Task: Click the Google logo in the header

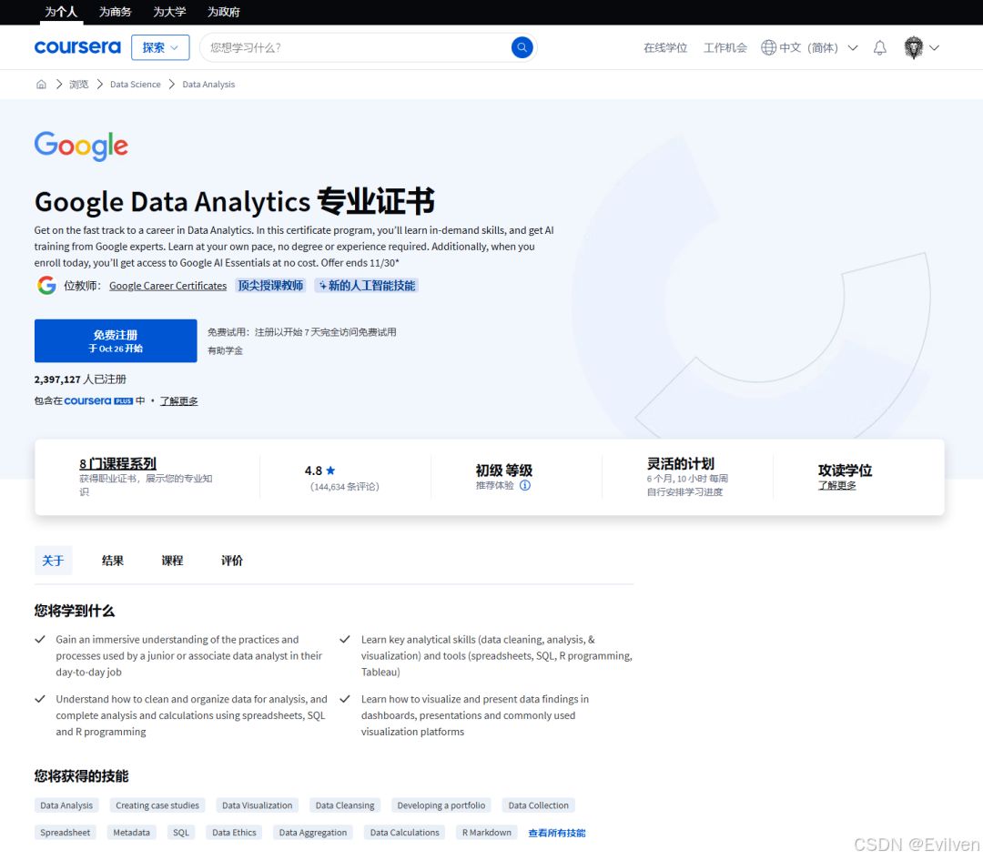Action: click(81, 146)
